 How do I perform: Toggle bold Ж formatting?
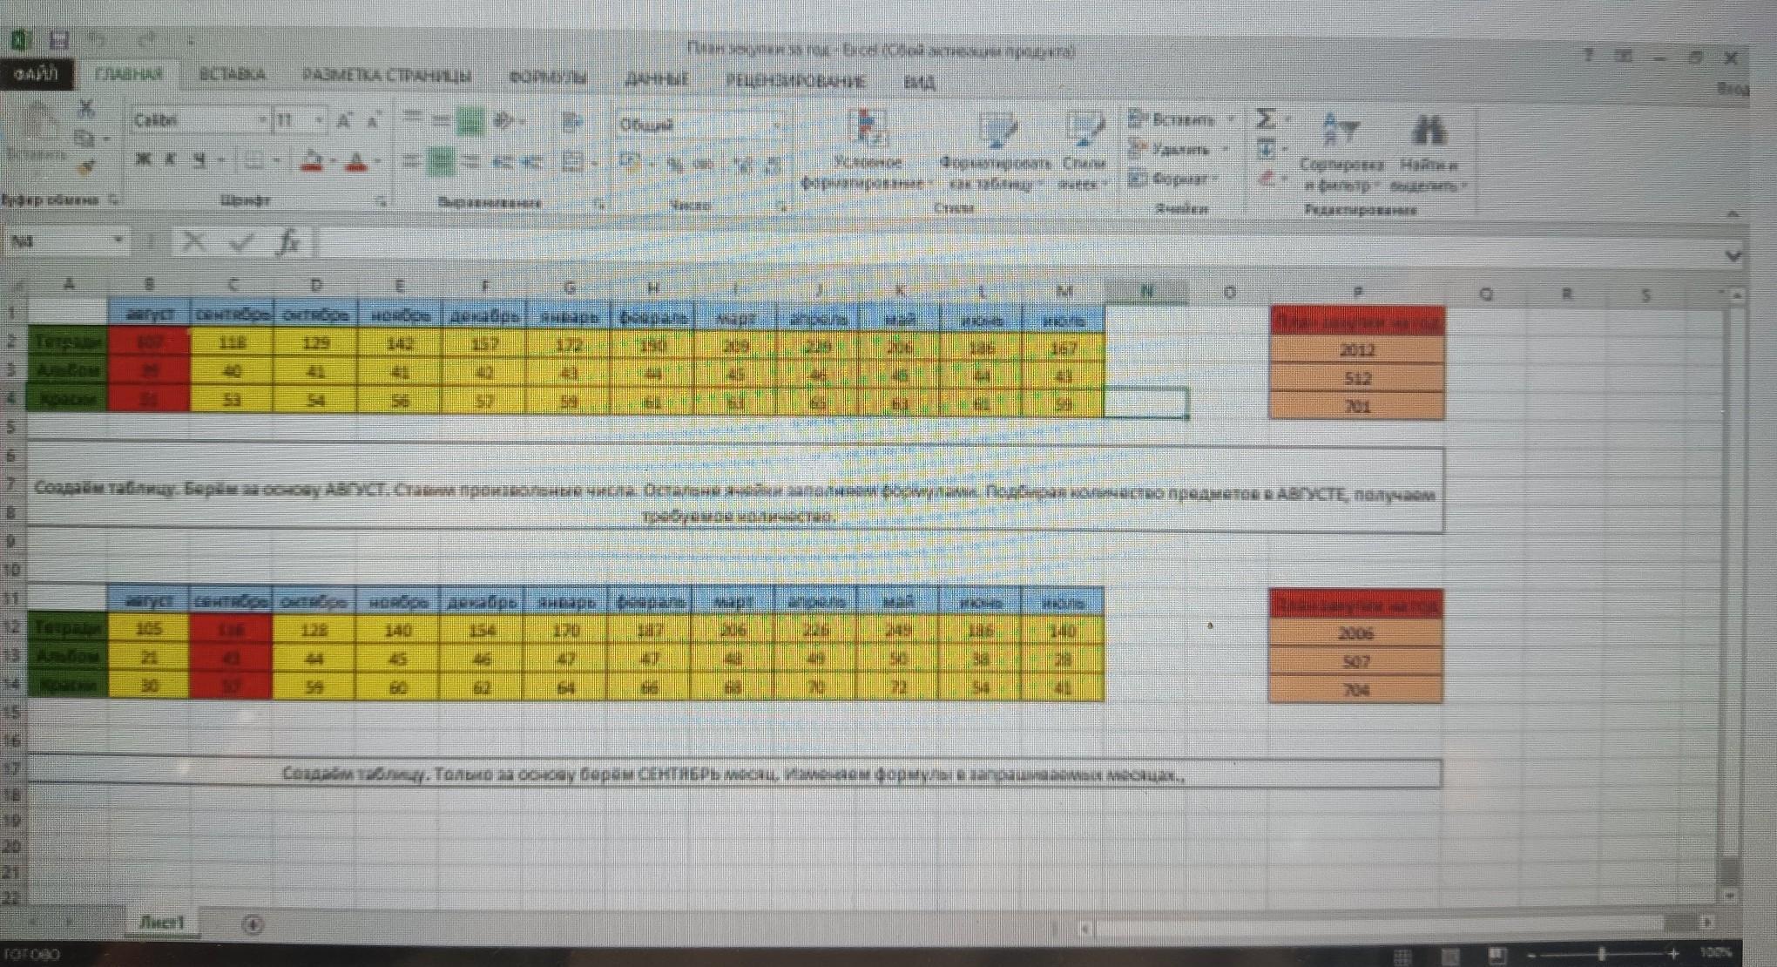point(144,159)
